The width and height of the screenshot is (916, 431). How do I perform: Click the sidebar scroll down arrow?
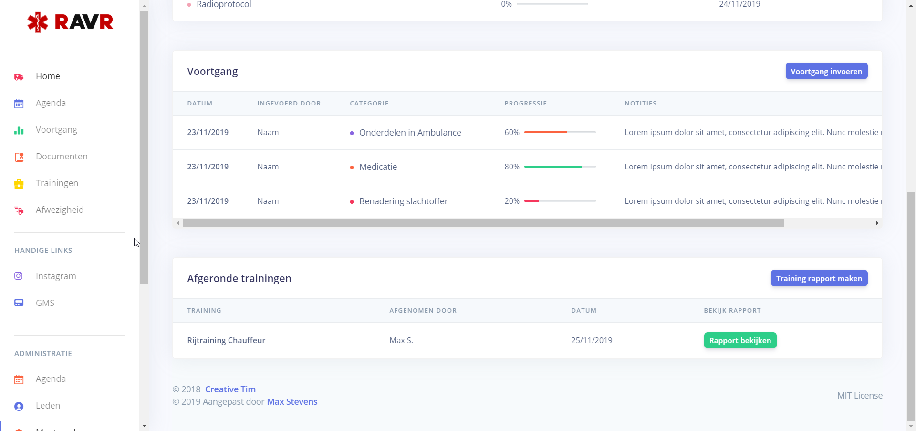144,426
